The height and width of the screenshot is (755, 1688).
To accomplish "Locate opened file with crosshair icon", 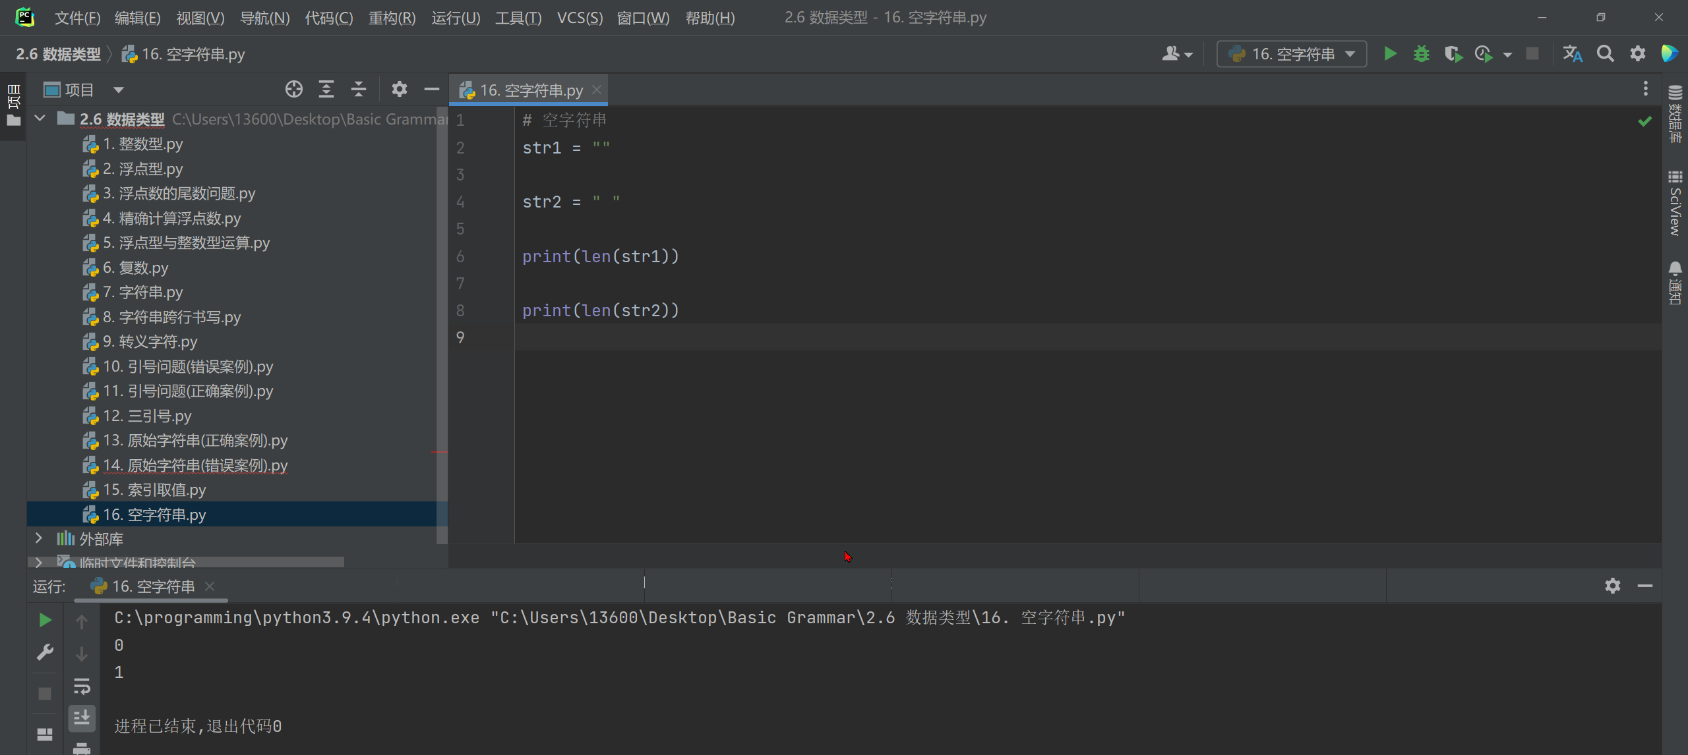I will coord(294,89).
